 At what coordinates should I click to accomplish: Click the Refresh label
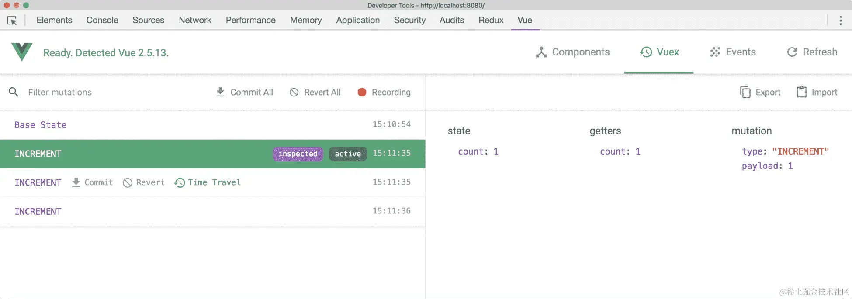tap(820, 52)
